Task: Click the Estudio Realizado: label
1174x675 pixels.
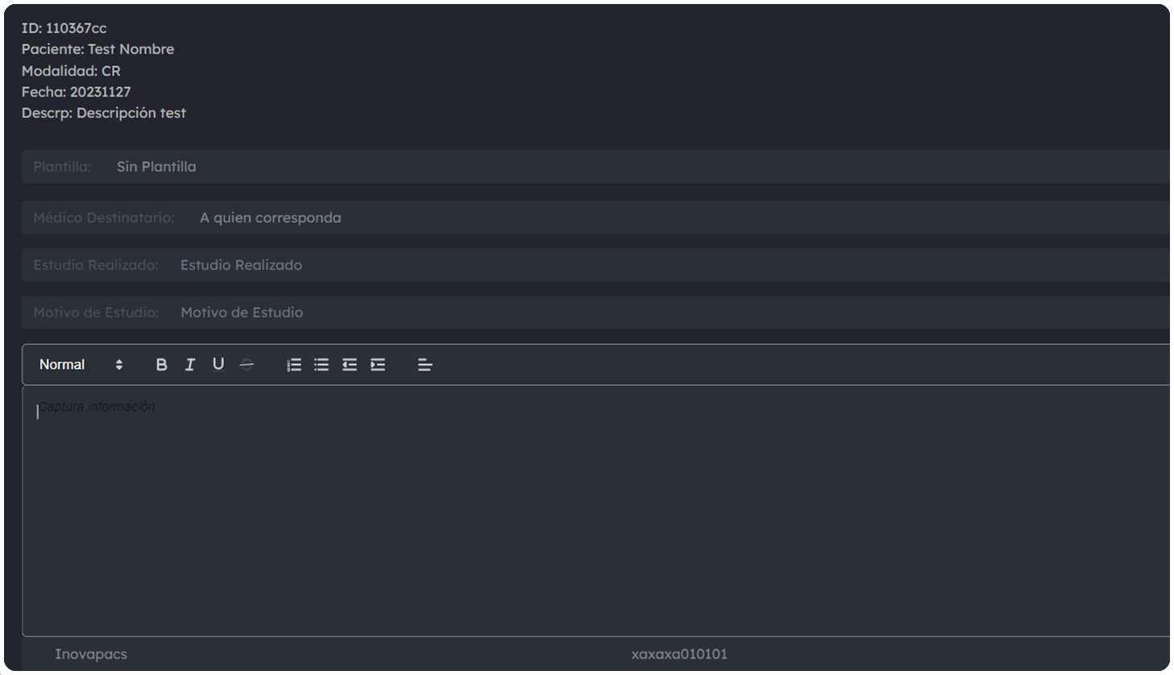Action: click(x=95, y=265)
